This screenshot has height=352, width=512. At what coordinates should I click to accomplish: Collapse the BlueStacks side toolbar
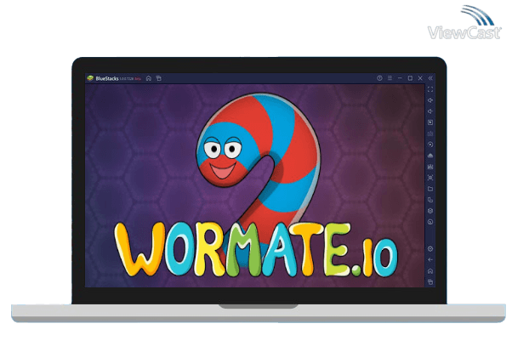430,78
